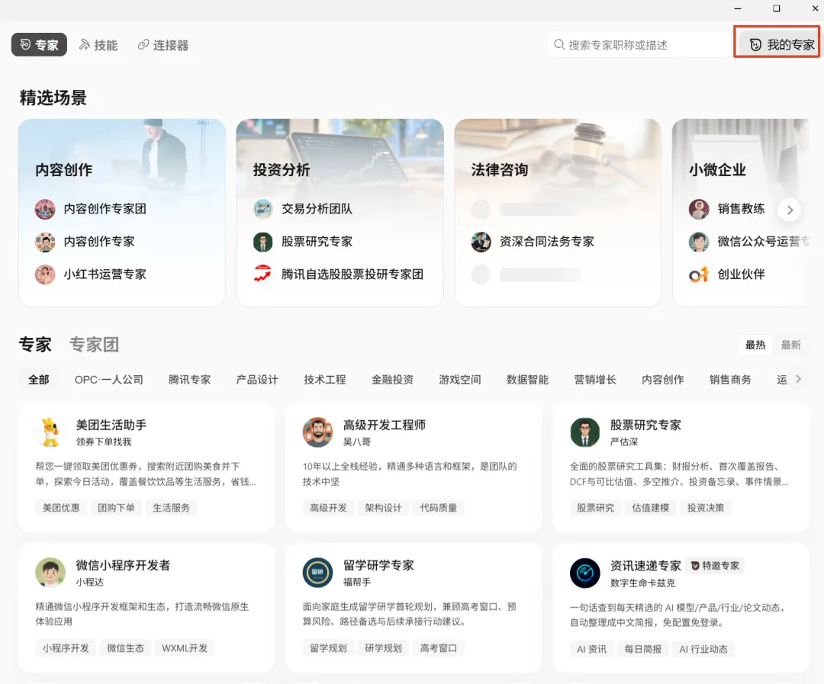Open the 创业伙伴 icon

pyautogui.click(x=699, y=275)
